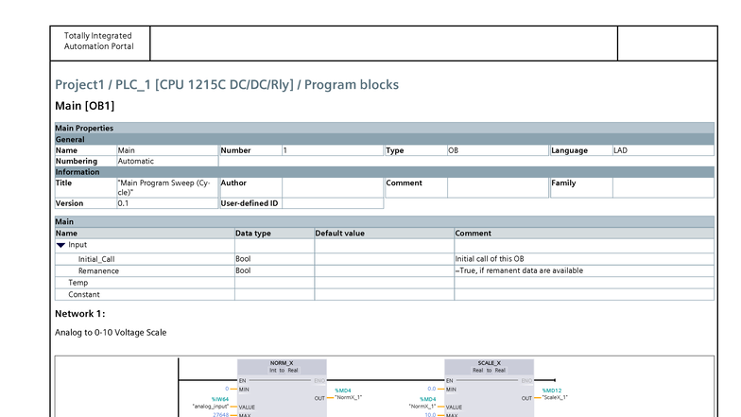741x417 pixels.
Task: Click the 'Network 1:' heading
Action: tap(79, 314)
